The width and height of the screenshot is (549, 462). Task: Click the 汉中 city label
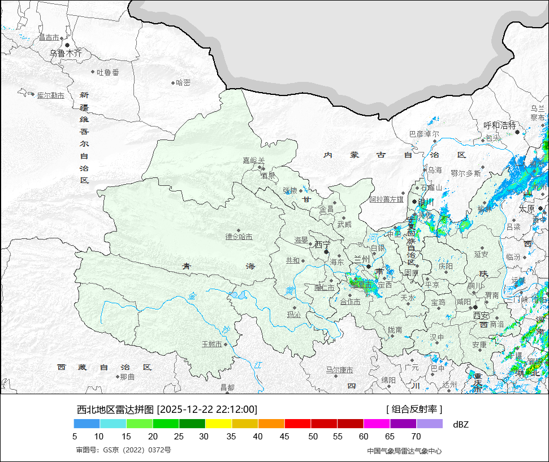pos(436,337)
